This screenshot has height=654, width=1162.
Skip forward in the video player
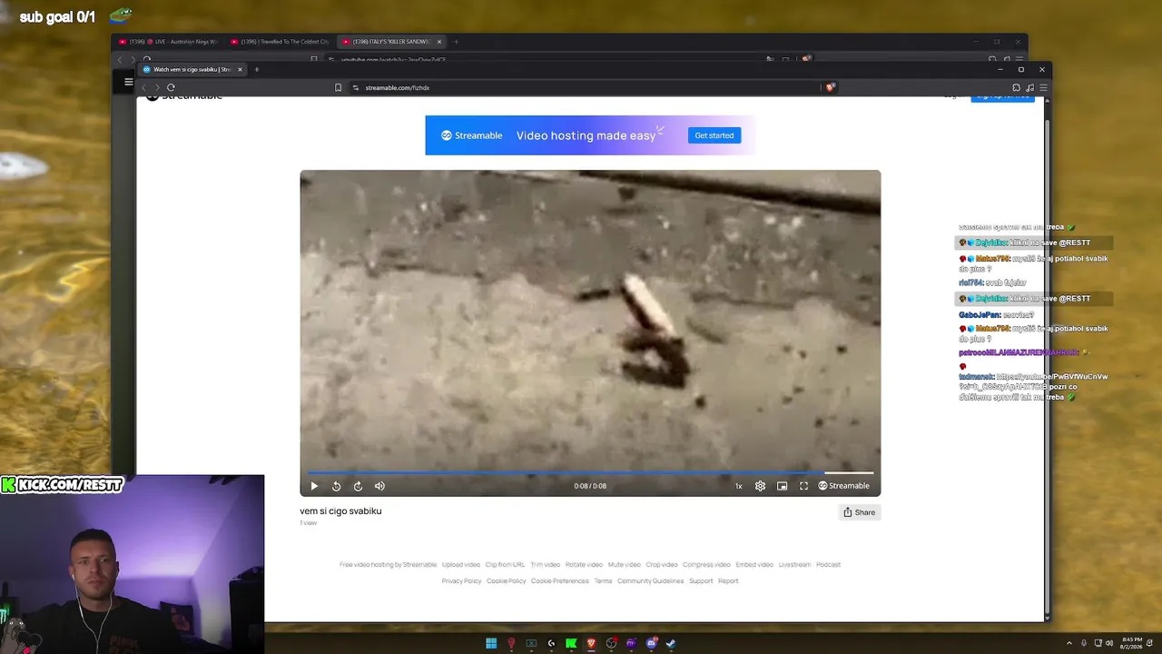(358, 486)
